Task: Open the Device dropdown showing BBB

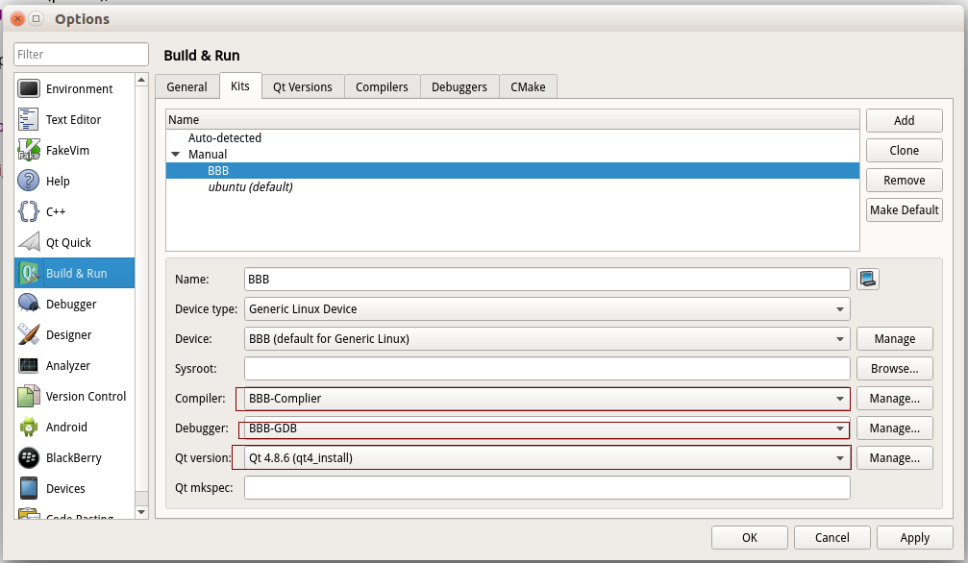Action: point(547,338)
